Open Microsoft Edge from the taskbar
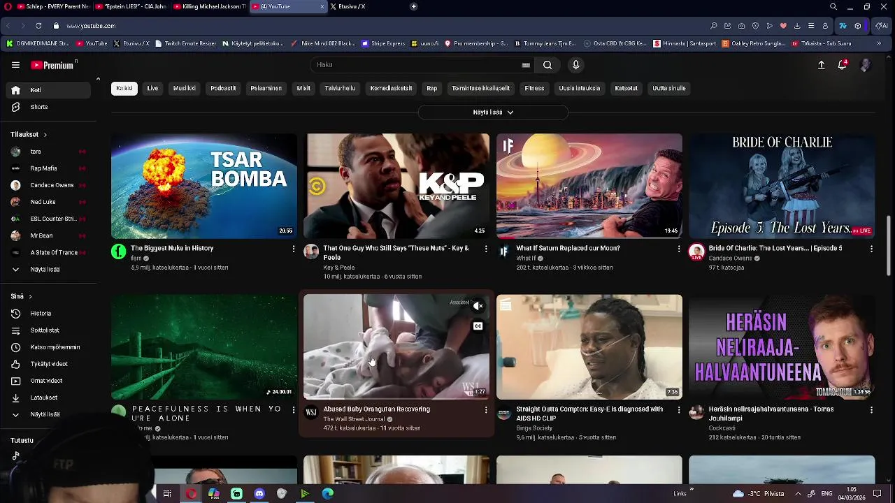The width and height of the screenshot is (895, 503). click(x=328, y=494)
